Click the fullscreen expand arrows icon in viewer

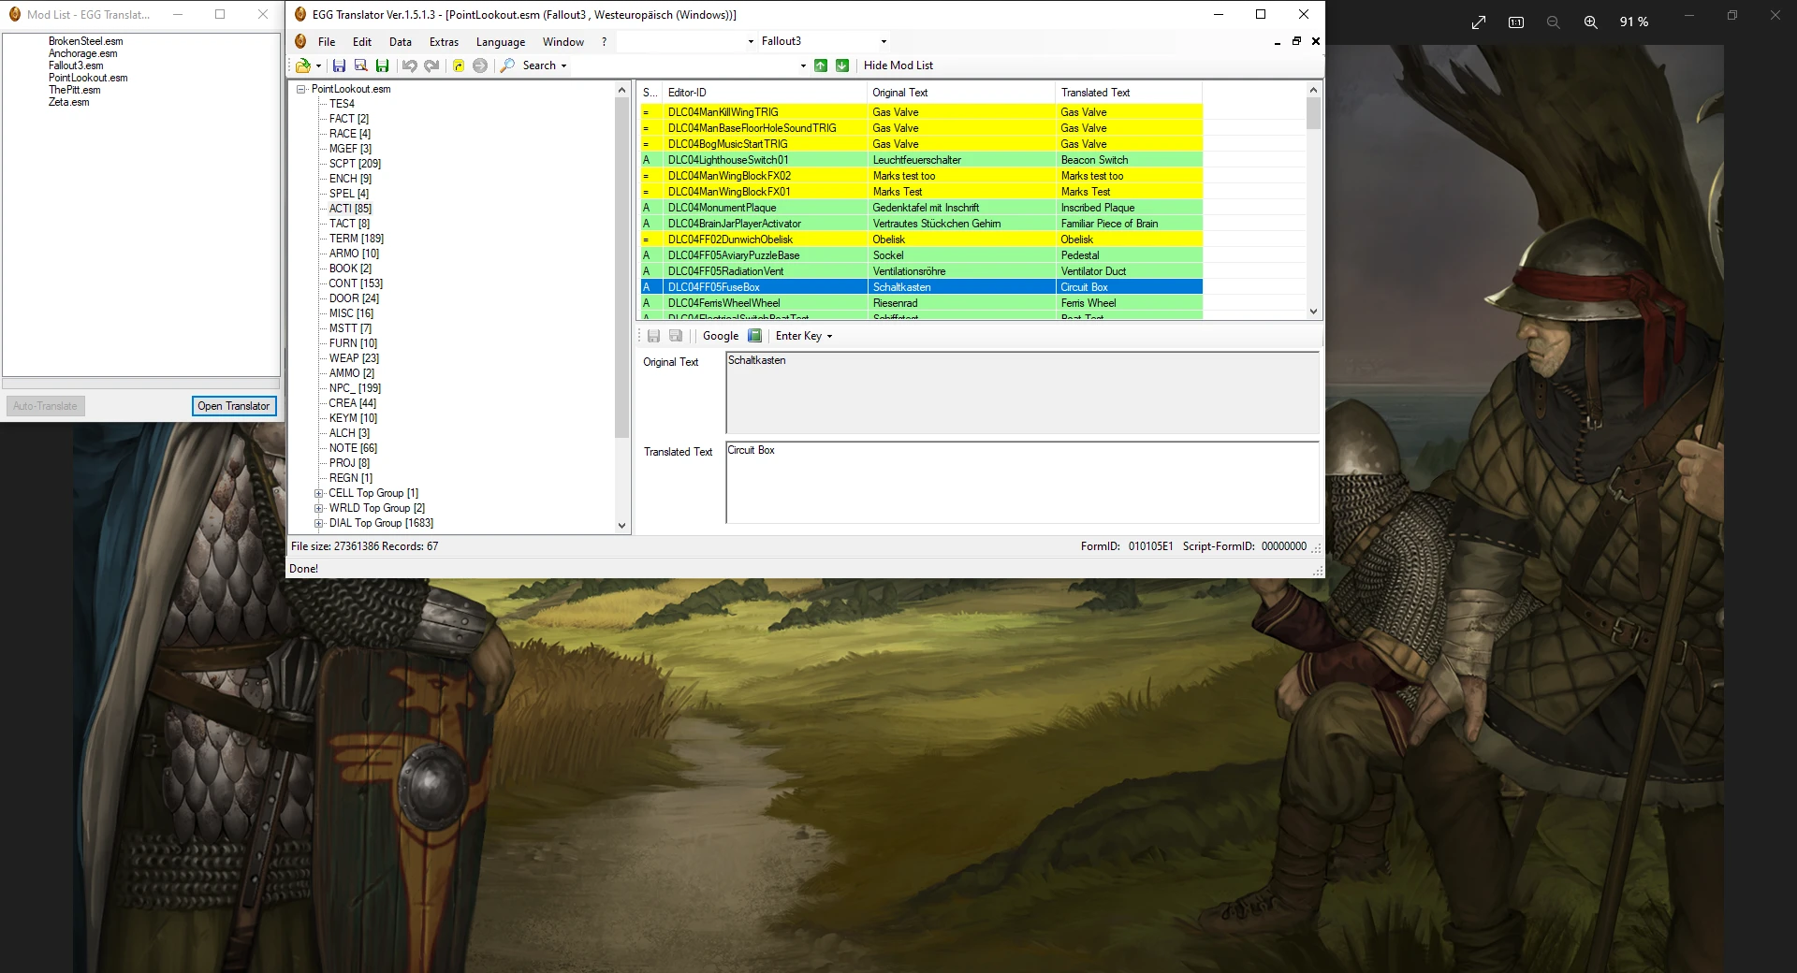[1479, 22]
